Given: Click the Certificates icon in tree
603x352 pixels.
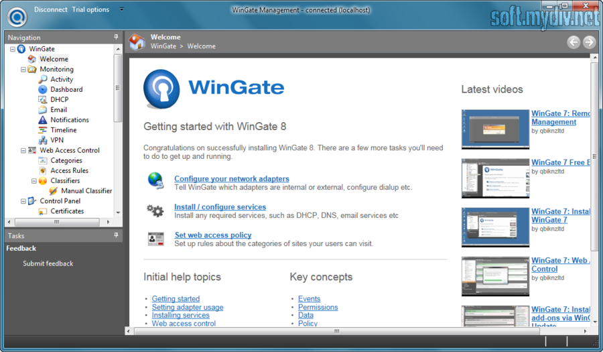Looking at the screenshot, I should click(x=43, y=211).
